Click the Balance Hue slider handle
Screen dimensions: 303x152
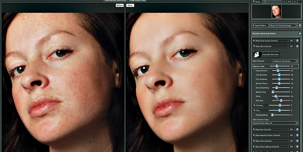tap(273, 92)
